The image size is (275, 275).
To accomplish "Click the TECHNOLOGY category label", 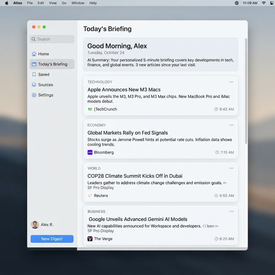I will tap(100, 82).
